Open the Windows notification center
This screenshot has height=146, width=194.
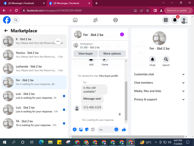click(x=188, y=142)
